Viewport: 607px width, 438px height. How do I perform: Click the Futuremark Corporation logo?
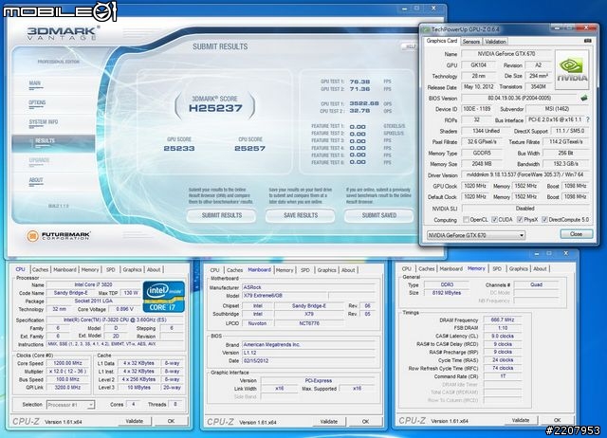click(59, 235)
